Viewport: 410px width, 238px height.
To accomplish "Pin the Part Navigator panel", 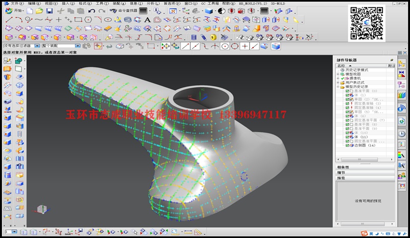I will click(x=392, y=60).
